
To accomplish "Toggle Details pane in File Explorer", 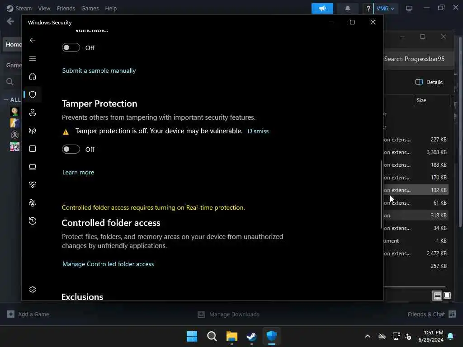I will coord(429,82).
